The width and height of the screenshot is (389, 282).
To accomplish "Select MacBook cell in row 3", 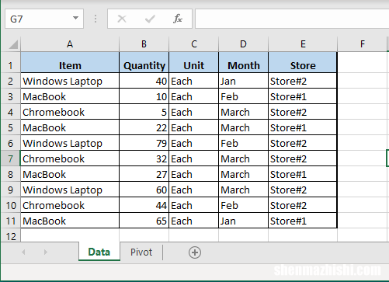I will pos(70,96).
